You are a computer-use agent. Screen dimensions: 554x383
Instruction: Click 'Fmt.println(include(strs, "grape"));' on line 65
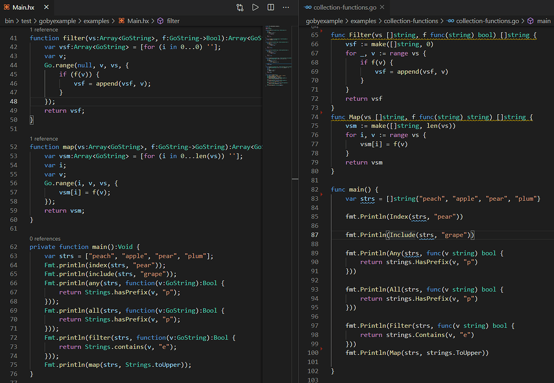click(110, 274)
